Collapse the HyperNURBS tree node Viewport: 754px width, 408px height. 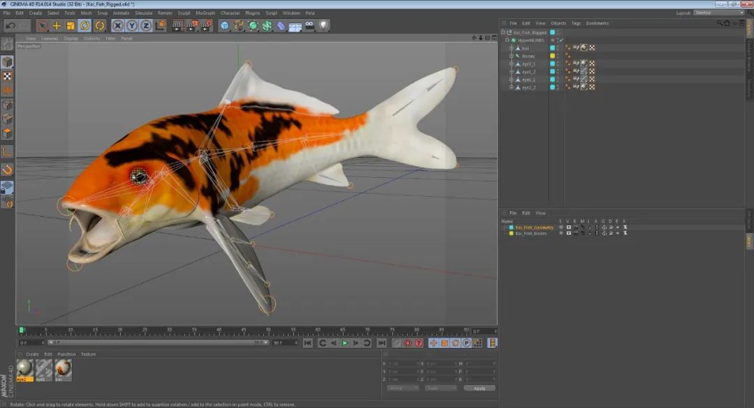point(507,40)
